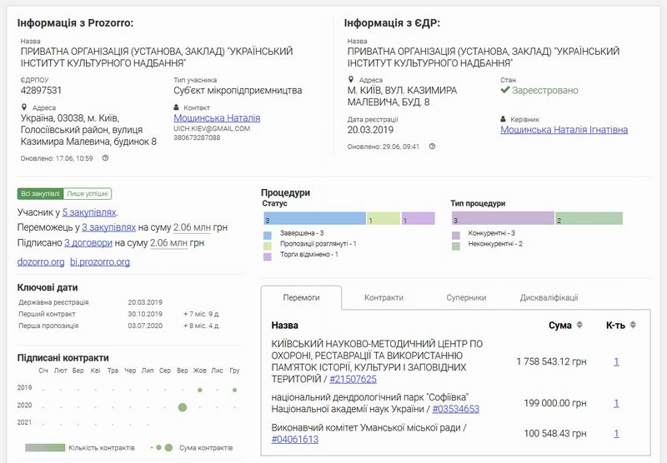
Task: Switch to Лише успішні toggle
Action: click(88, 194)
